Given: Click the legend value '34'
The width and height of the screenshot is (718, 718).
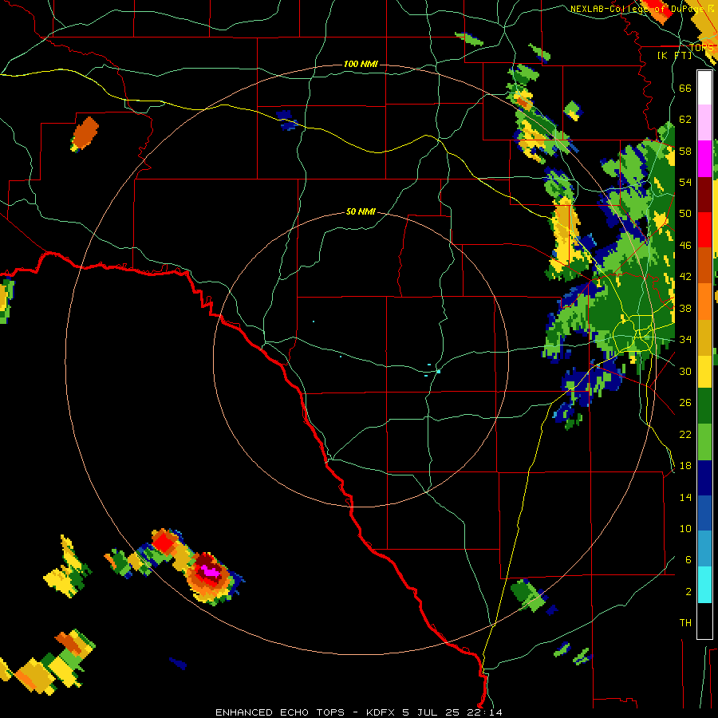Looking at the screenshot, I should click(685, 340).
